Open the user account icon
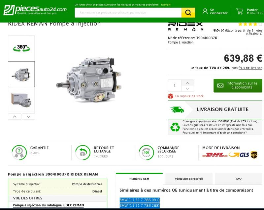Image resolution: width=264 pixels, height=210 pixels. point(205,11)
